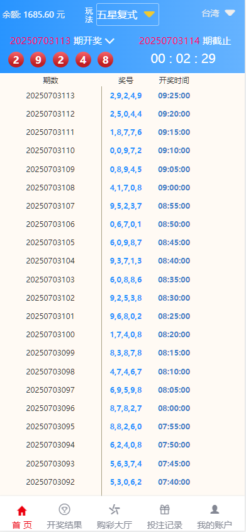
Task: Collapse the 期开奖 history chevron
Action: pyautogui.click(x=109, y=42)
